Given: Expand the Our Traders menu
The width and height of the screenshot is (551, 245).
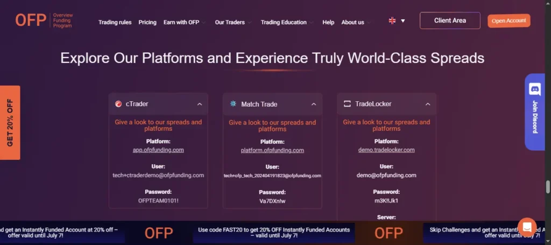Looking at the screenshot, I should pyautogui.click(x=233, y=22).
